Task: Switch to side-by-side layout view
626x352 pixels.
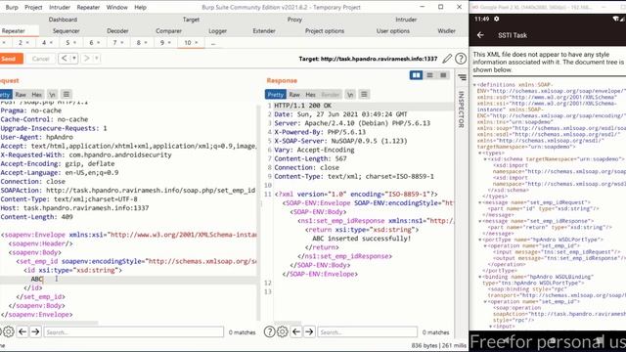Action: click(416, 75)
